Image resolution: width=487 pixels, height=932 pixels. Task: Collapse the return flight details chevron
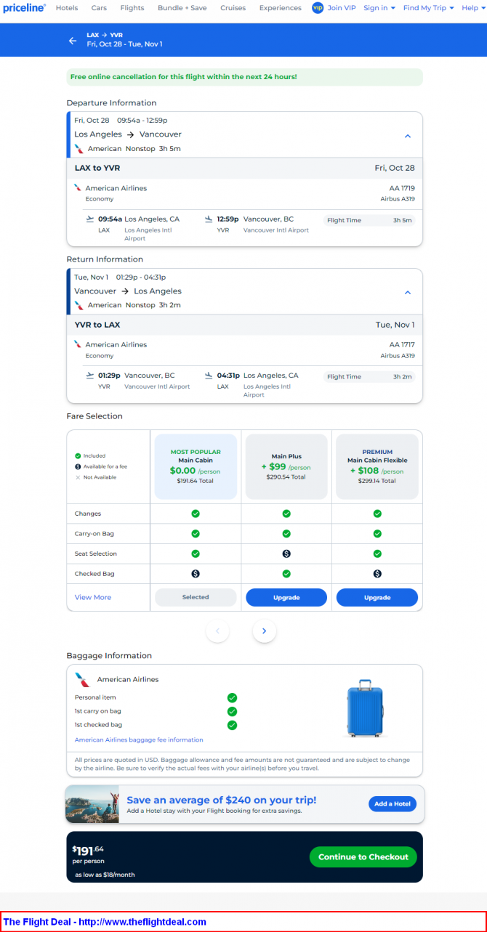tap(408, 293)
